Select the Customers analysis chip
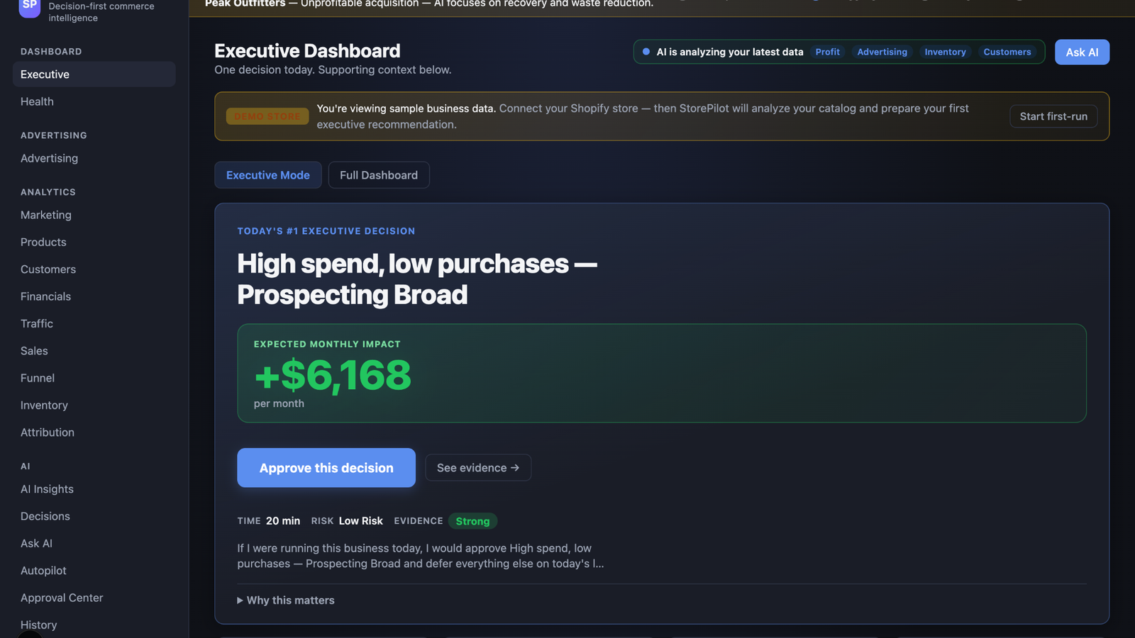This screenshot has width=1135, height=638. point(1007,52)
